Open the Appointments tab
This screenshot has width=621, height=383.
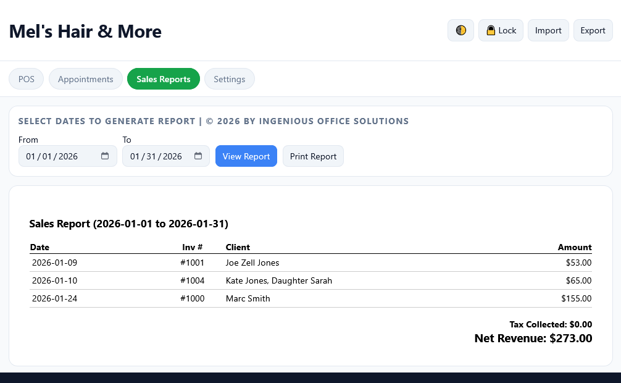pyautogui.click(x=86, y=79)
